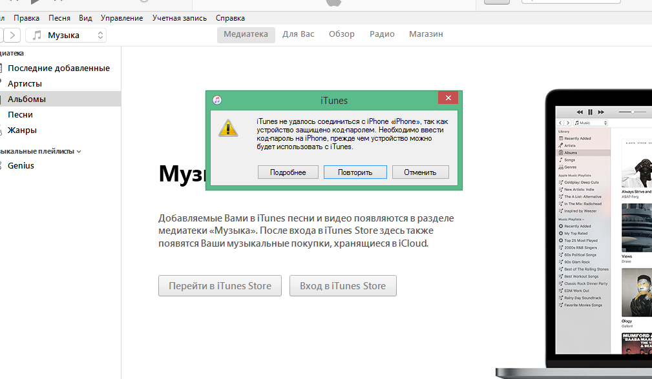Click the play button in top toolbar

click(36, 2)
